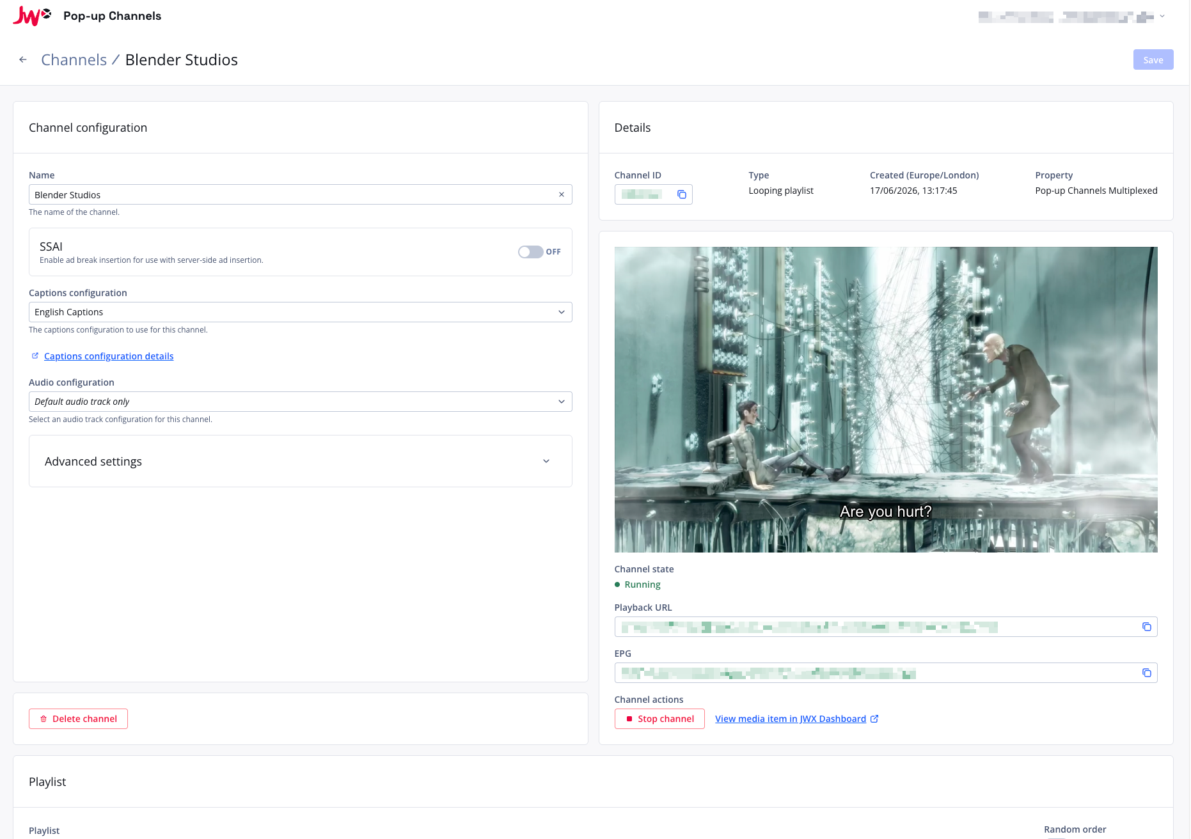Viewport: 1191px width, 839px height.
Task: Click the Channel configuration heading
Action: pyautogui.click(x=88, y=127)
